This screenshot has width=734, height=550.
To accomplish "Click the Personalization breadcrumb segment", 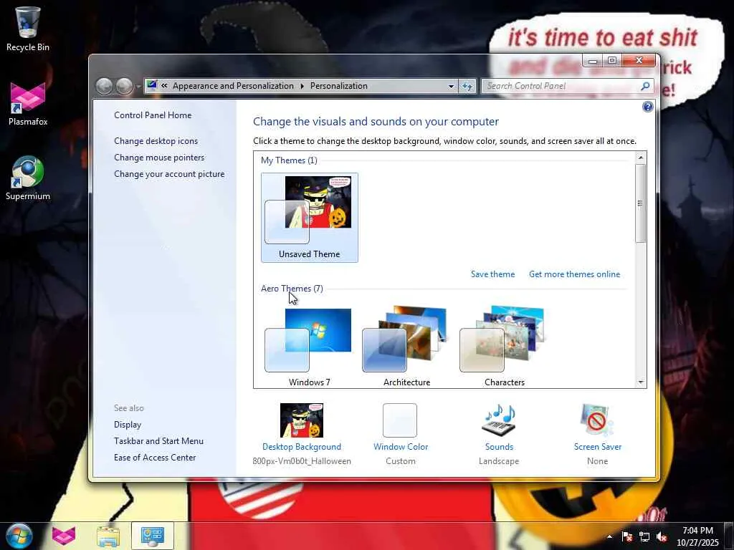I will click(x=339, y=86).
